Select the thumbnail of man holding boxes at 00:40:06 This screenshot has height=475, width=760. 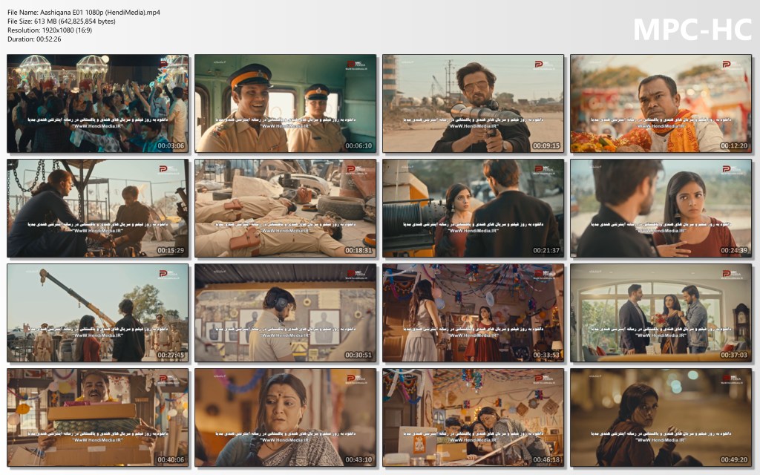[98, 418]
